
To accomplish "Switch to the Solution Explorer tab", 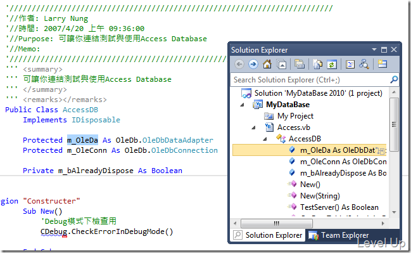I will [268, 235].
